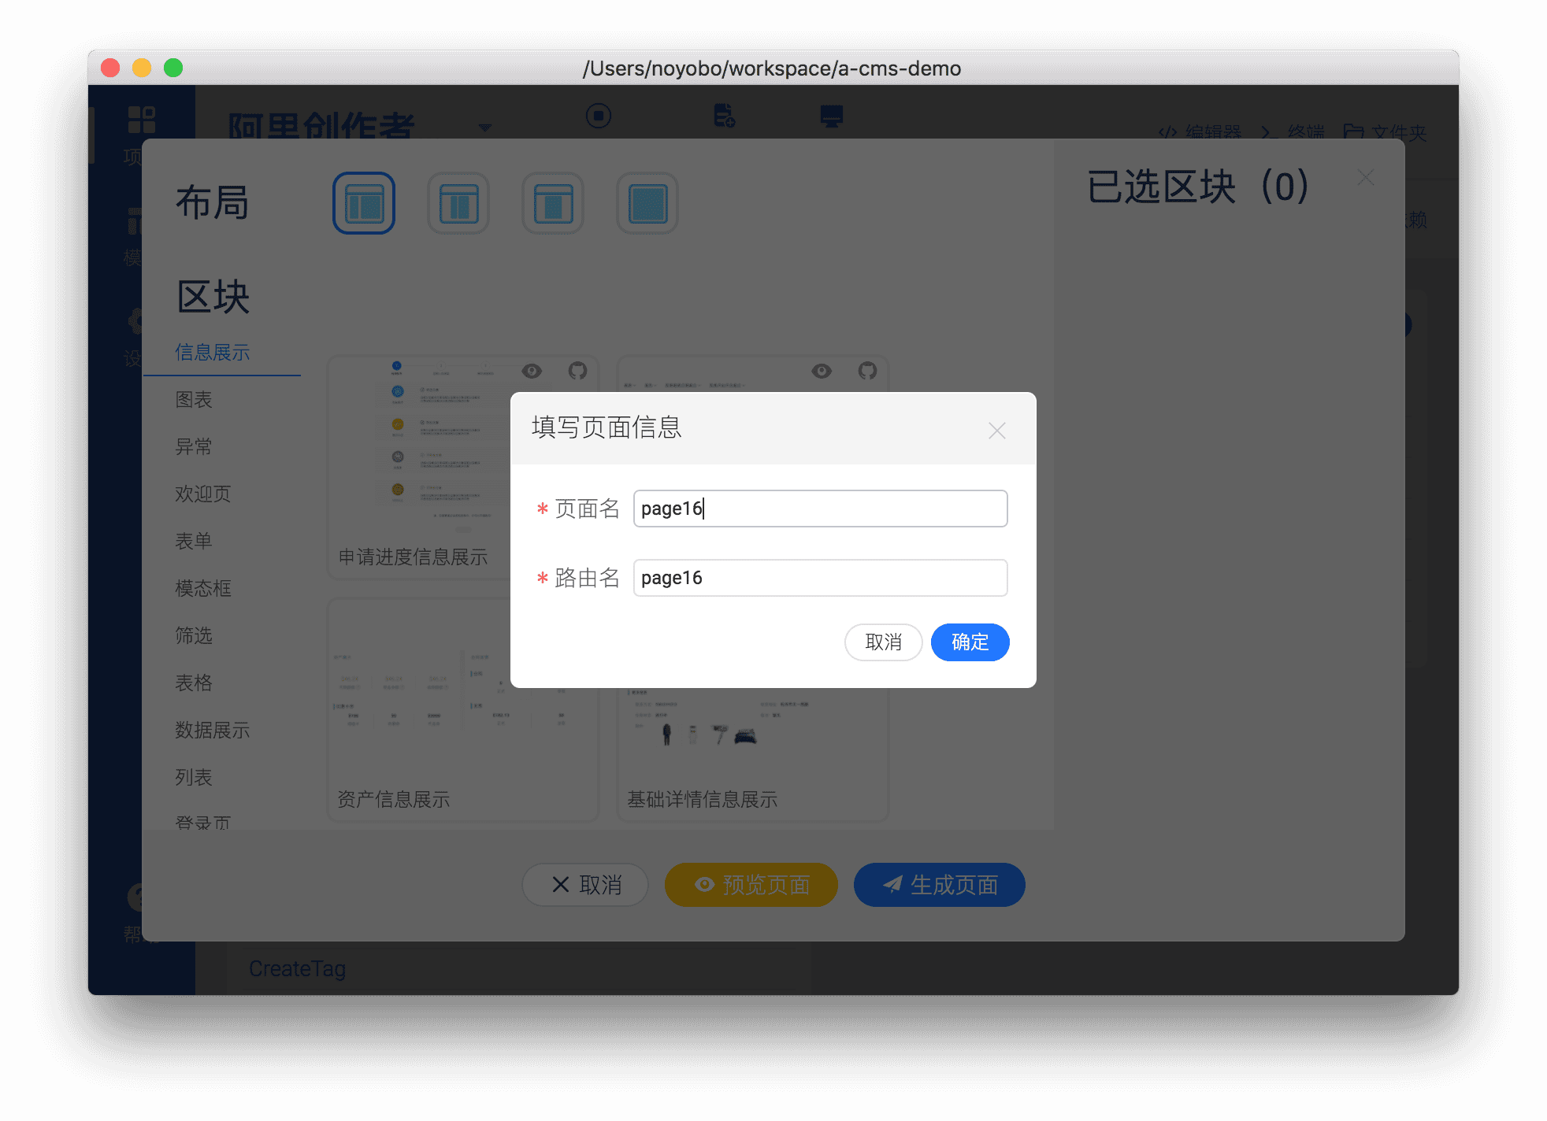Confirm page info with 确定 button

970,642
